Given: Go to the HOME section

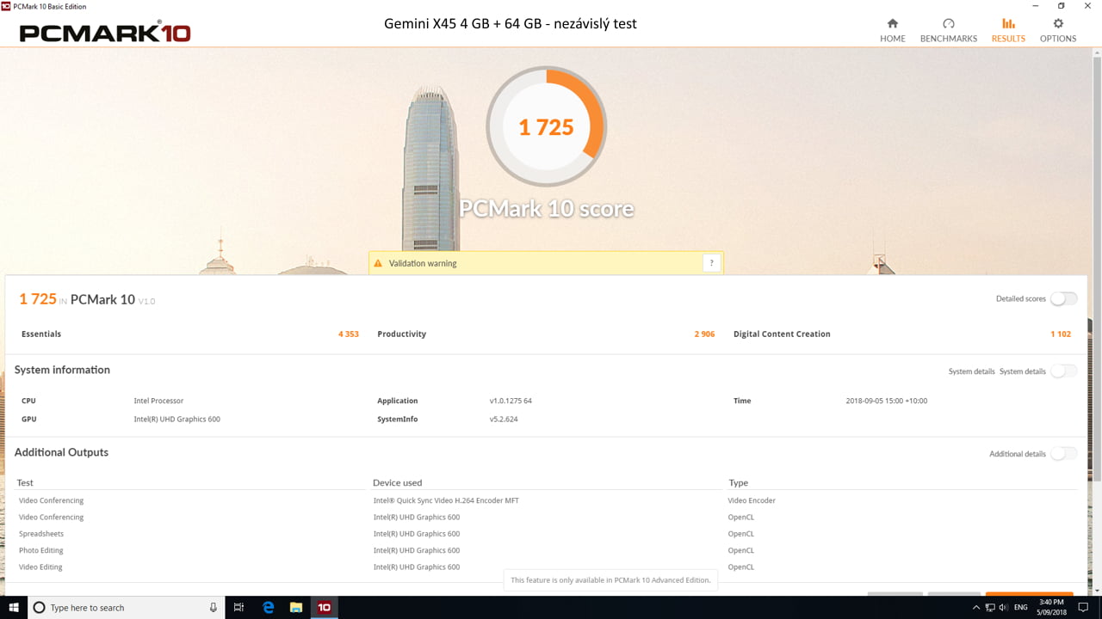Looking at the screenshot, I should pyautogui.click(x=893, y=30).
